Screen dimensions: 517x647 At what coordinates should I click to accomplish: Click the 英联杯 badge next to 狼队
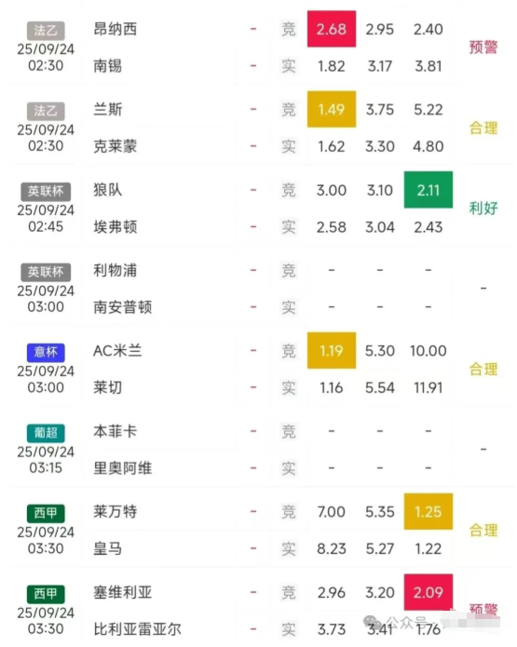pos(46,191)
